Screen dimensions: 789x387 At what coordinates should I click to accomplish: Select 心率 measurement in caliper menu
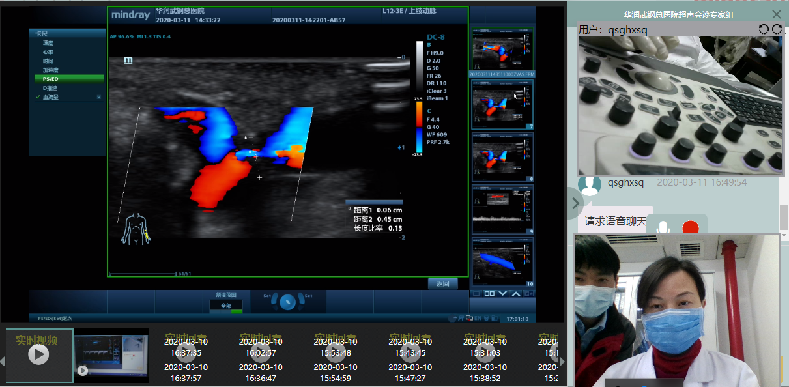[x=49, y=51]
